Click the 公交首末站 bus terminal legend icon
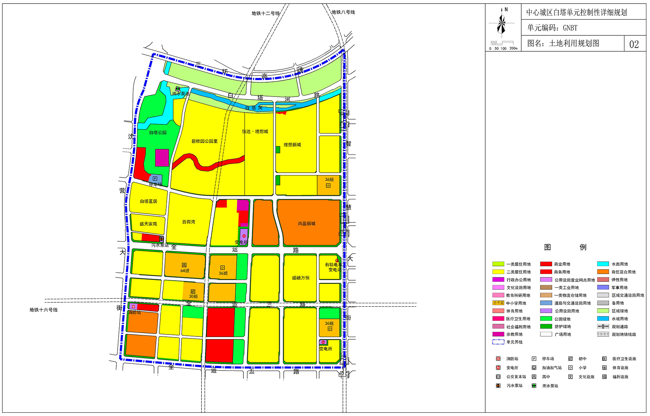 point(498,377)
